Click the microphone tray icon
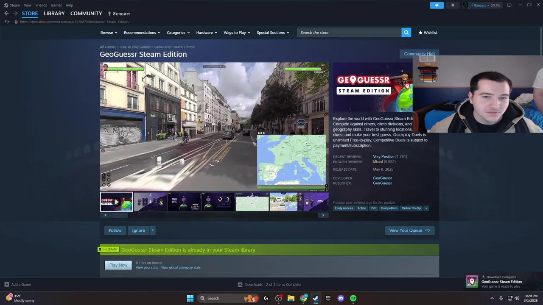Viewport: 543px width, 305px height. pos(501,298)
